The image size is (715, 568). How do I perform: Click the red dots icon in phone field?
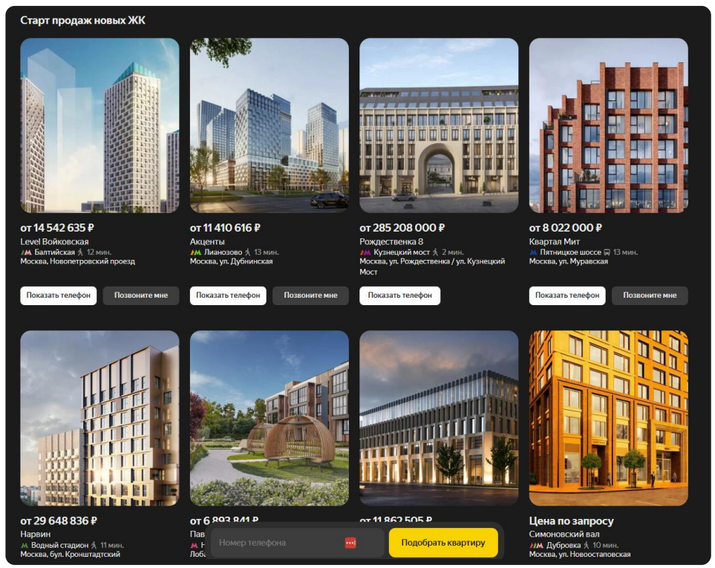[350, 543]
